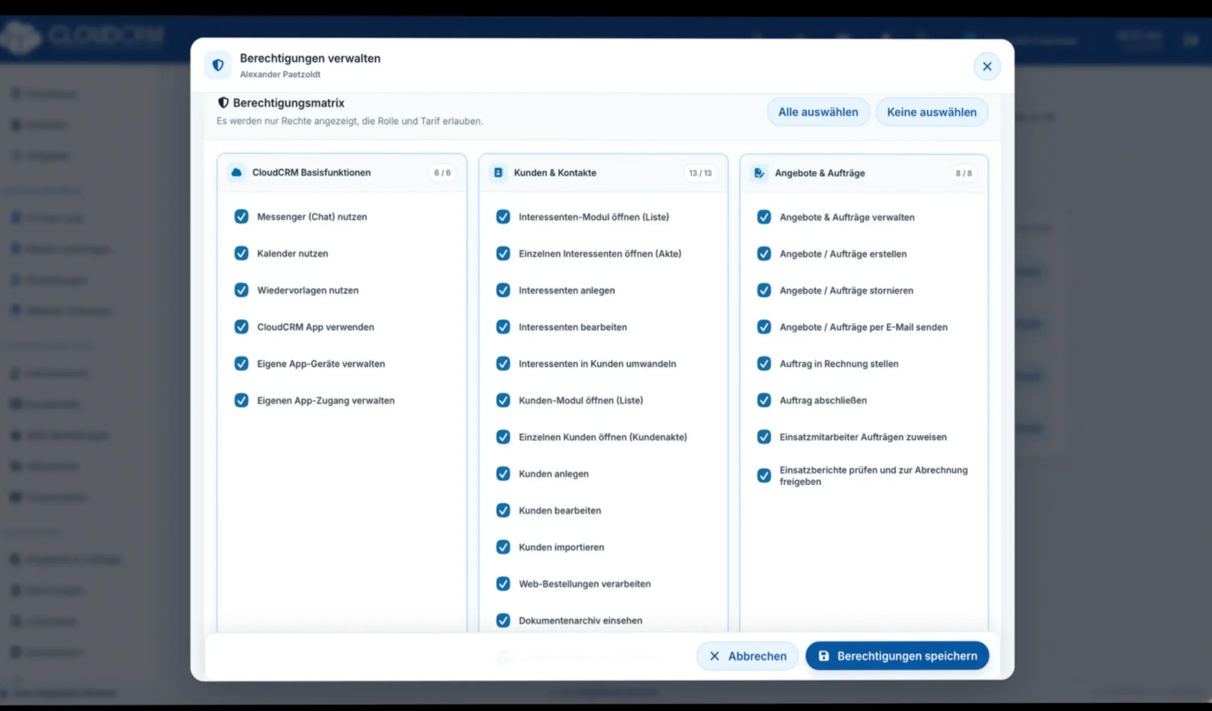Toggle Wiedervorlagen nutzen checkbox

241,290
